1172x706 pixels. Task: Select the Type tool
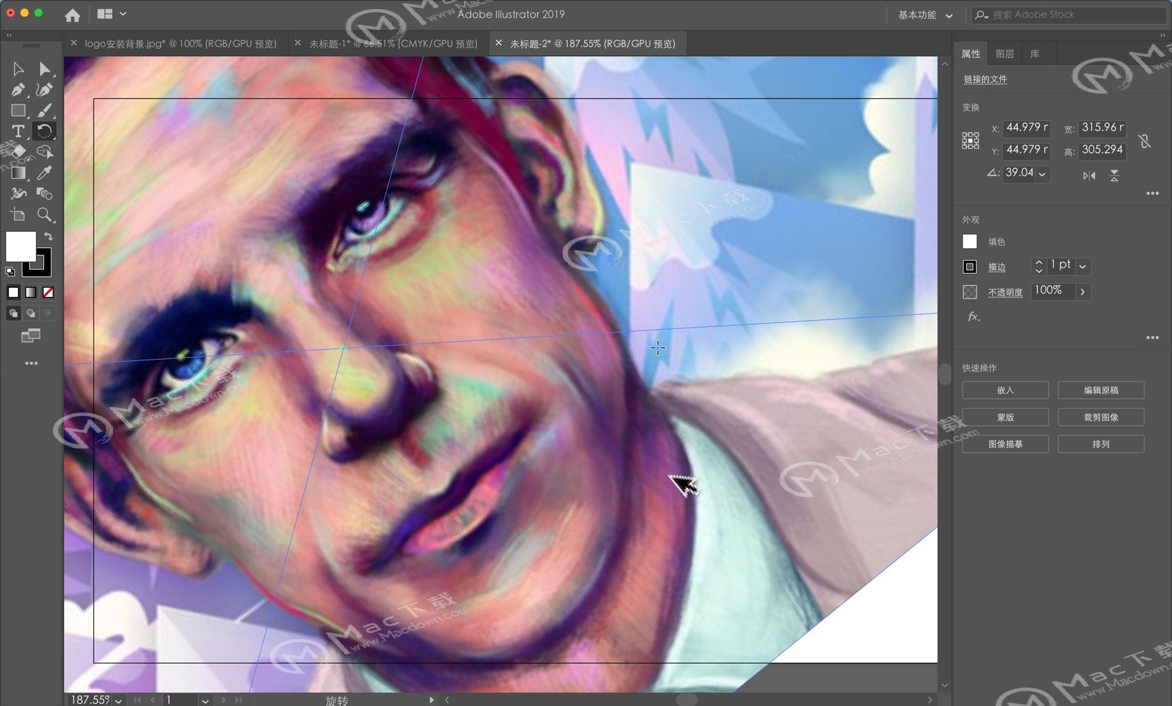[18, 131]
